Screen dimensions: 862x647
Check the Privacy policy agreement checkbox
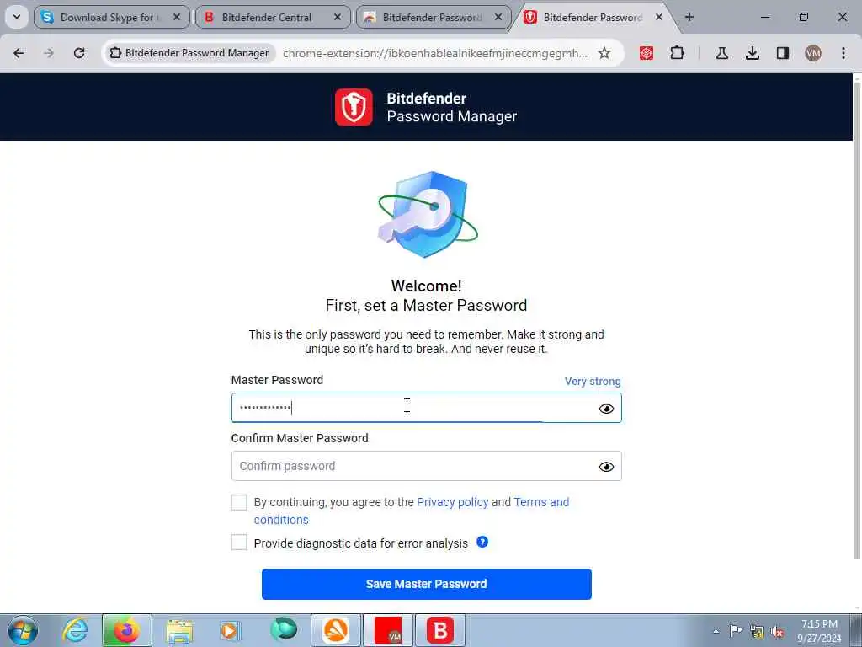point(239,502)
